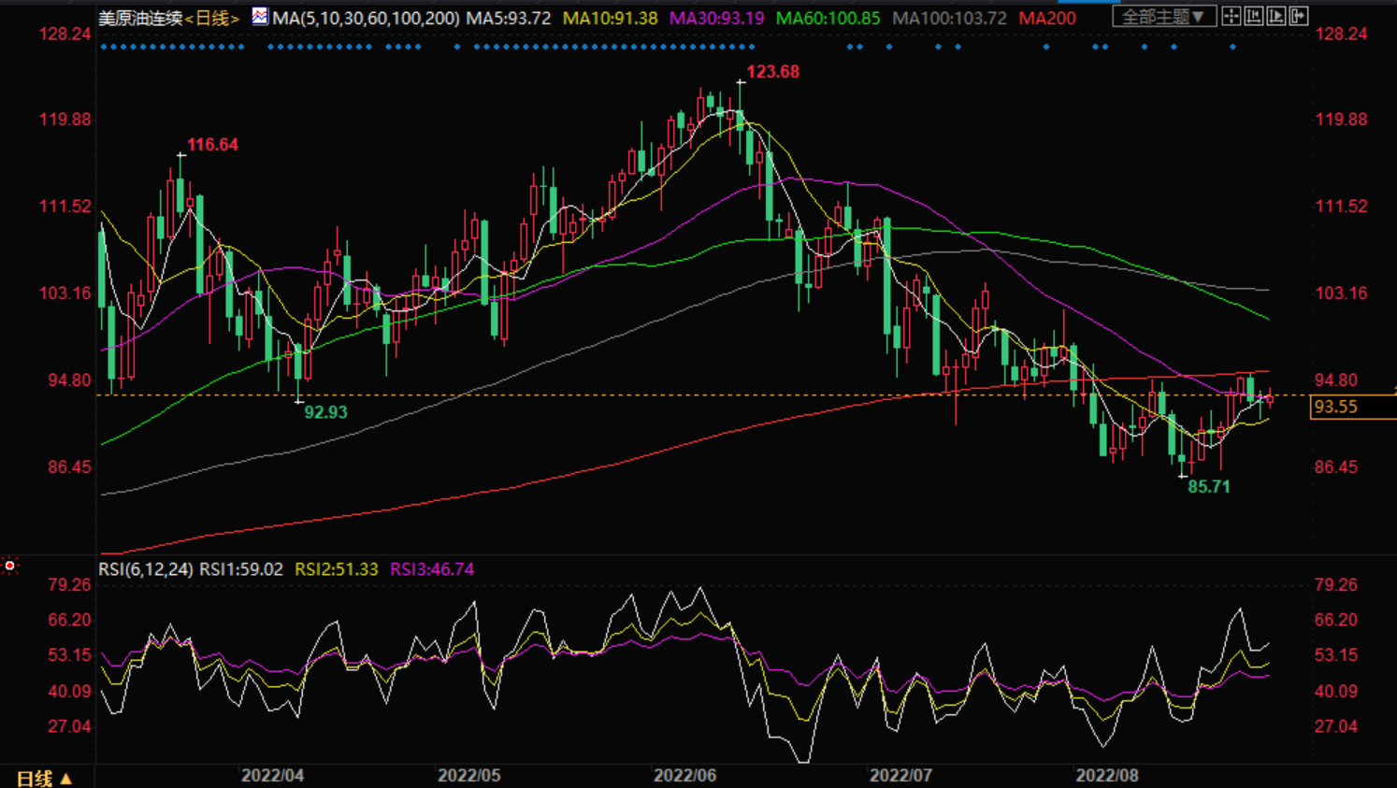The height and width of the screenshot is (788, 1397).
Task: Click the 85.71 low price marker
Action: (1208, 487)
